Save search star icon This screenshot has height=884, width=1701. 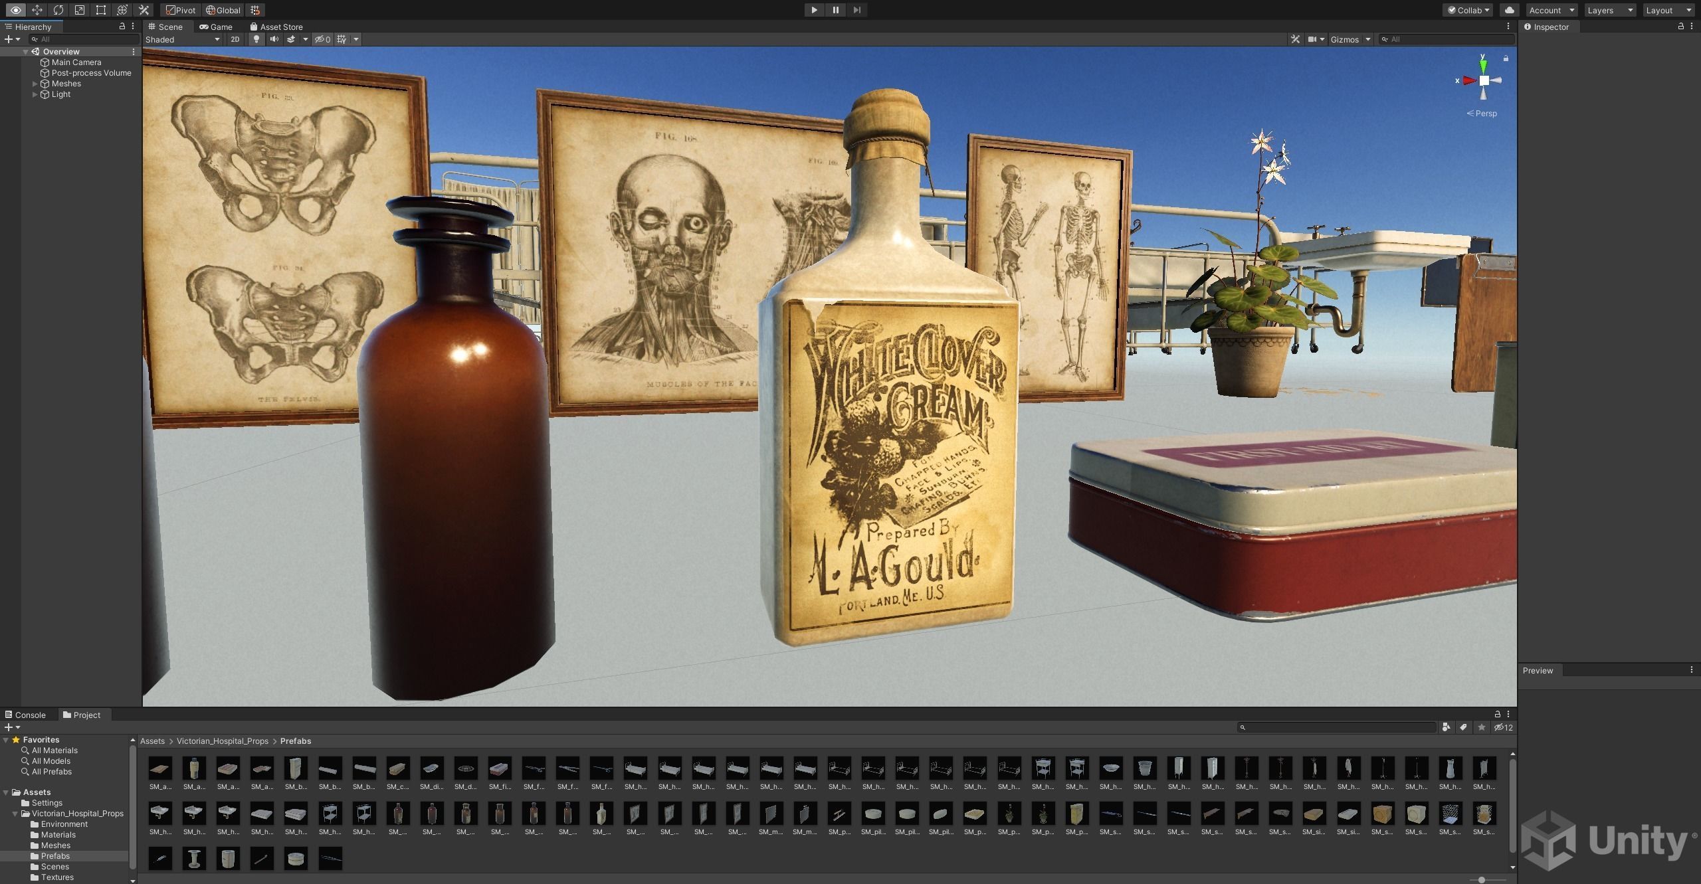(1481, 727)
